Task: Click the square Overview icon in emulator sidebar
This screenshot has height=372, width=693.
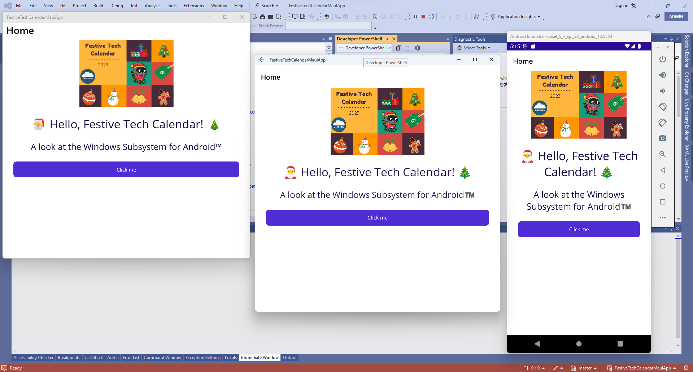Action: pyautogui.click(x=663, y=202)
